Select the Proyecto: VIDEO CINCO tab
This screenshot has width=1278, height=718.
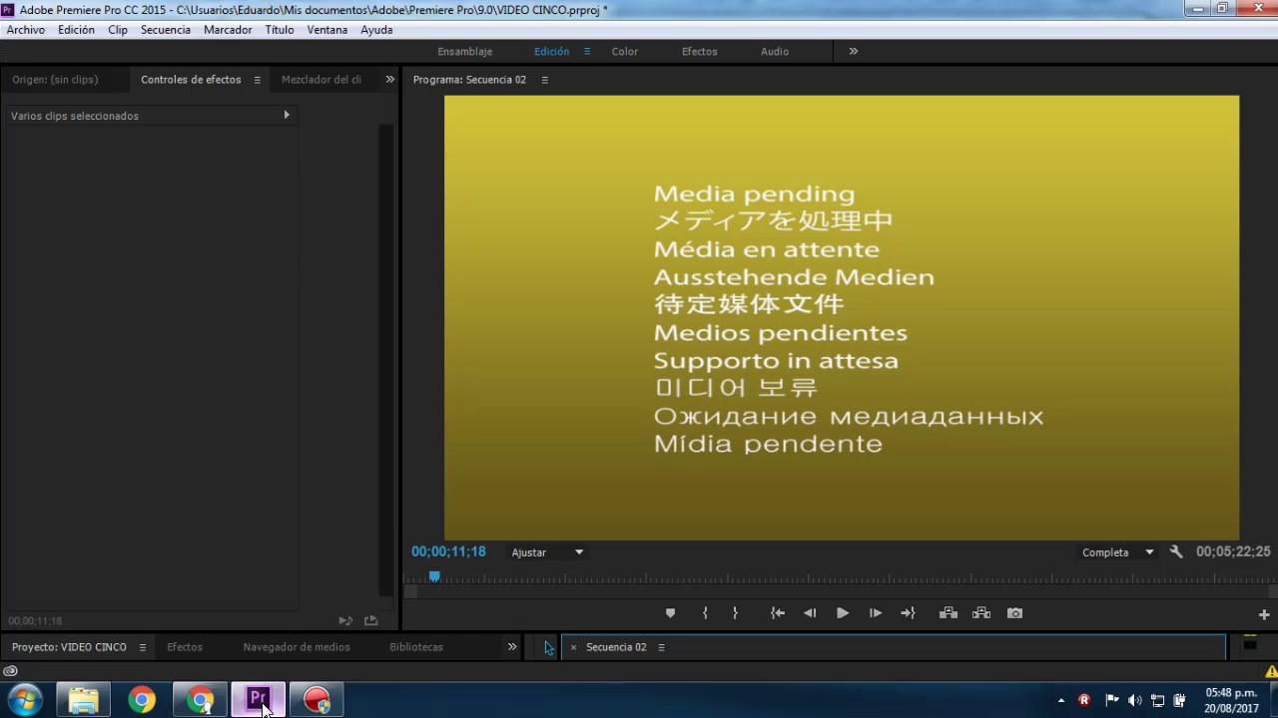coord(69,647)
